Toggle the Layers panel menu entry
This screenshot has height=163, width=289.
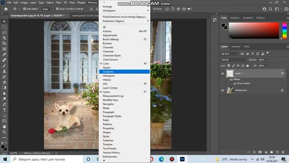pos(125,92)
